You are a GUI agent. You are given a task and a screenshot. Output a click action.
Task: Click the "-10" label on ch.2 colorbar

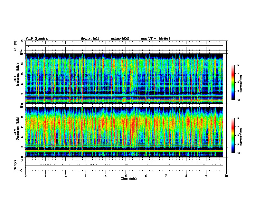tap(238, 153)
